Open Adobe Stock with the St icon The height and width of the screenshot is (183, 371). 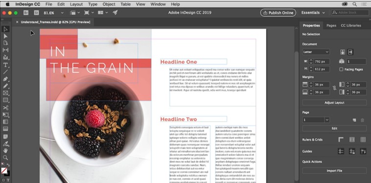36,13
